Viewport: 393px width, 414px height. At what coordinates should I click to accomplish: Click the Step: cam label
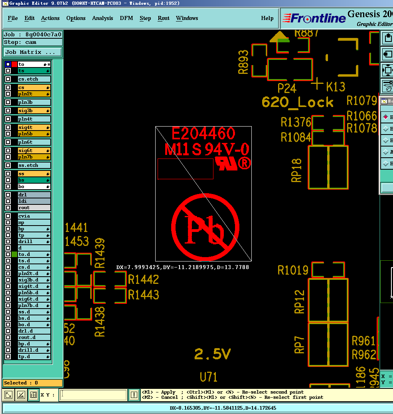(x=33, y=42)
